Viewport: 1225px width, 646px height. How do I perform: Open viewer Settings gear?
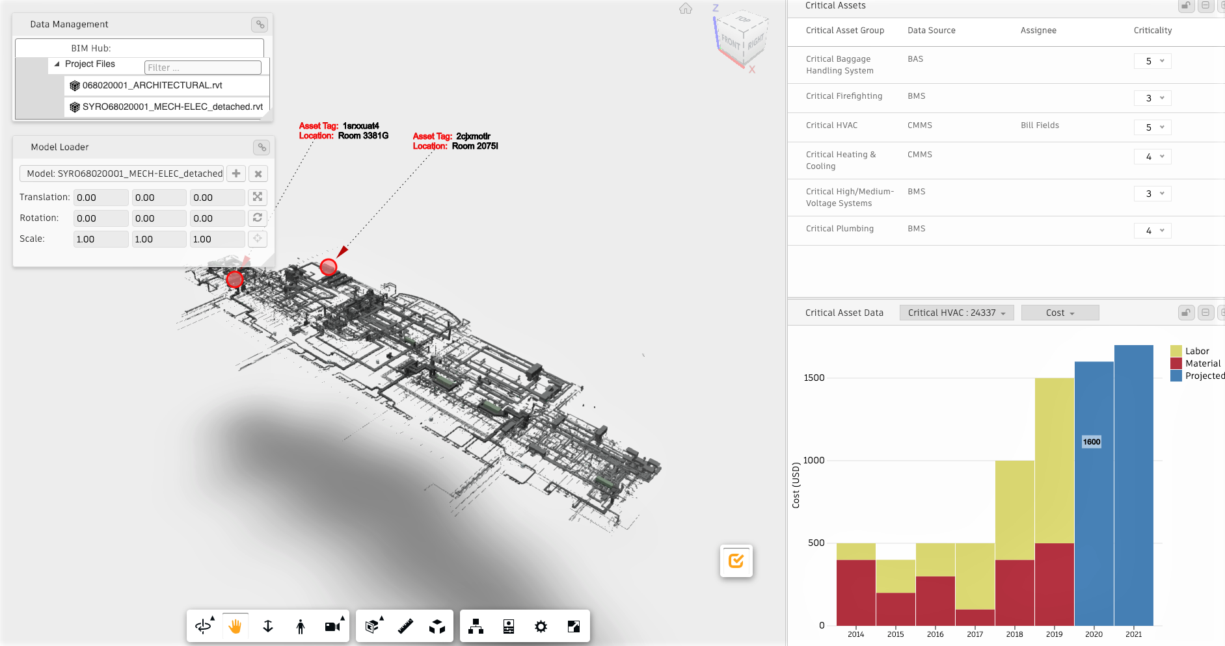click(x=541, y=626)
